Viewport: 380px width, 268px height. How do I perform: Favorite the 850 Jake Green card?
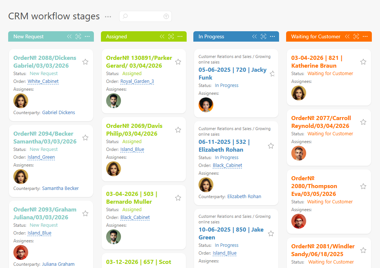[x=271, y=233]
